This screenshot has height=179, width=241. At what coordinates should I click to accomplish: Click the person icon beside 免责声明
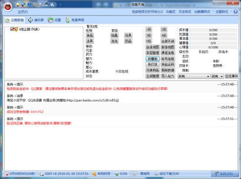pos(68,20)
